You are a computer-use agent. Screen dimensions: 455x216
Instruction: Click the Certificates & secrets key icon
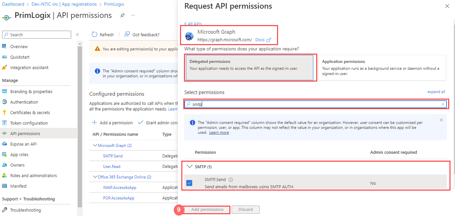coord(5,112)
